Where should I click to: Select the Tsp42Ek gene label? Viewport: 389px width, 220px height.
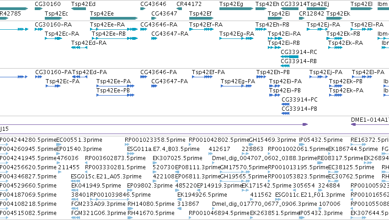tap(338, 13)
